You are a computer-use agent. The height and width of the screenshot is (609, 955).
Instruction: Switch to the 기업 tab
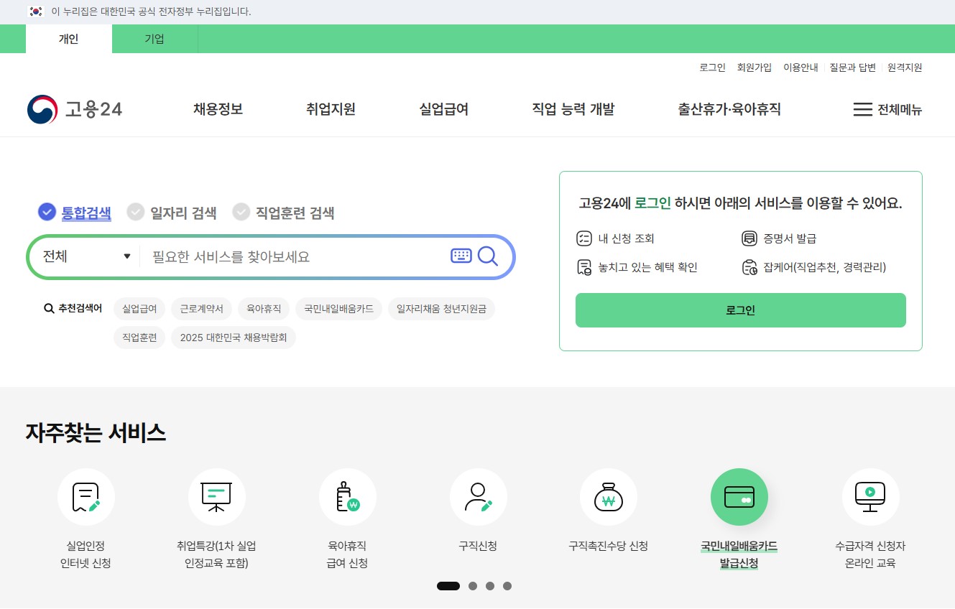click(x=154, y=39)
